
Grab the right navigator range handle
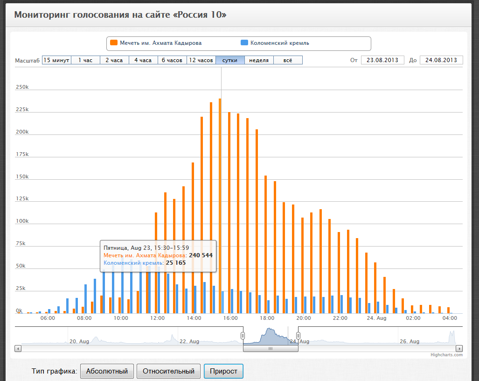298,336
